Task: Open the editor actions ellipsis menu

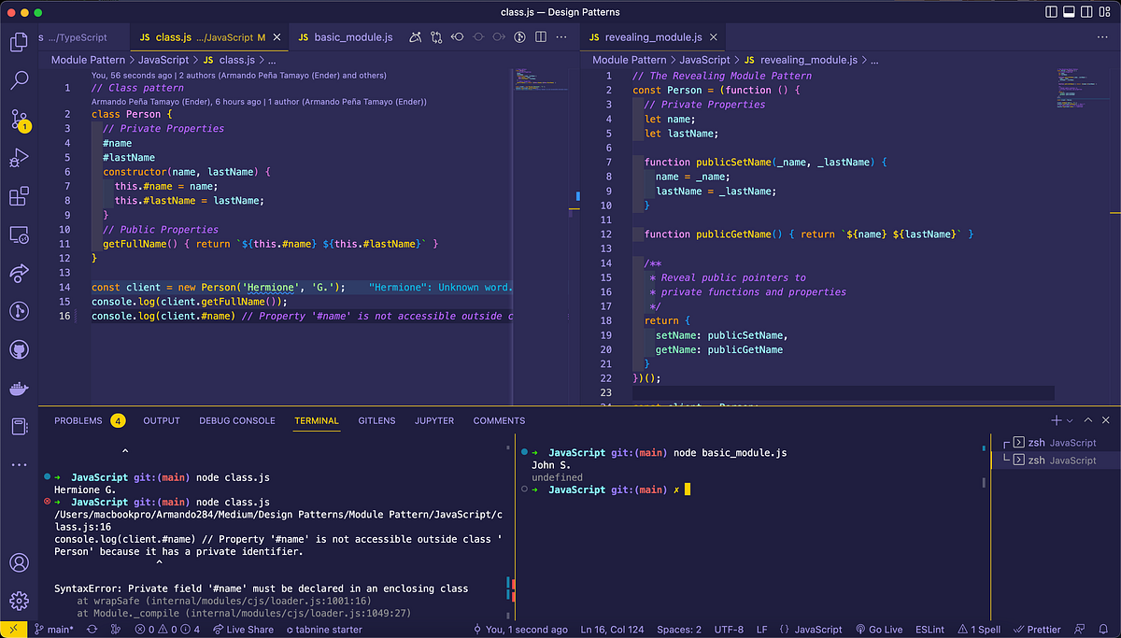Action: (560, 36)
